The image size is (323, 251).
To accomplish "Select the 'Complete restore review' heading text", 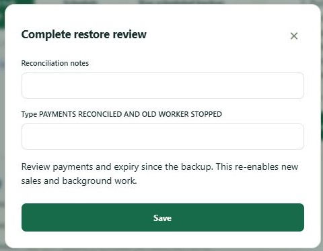I will tap(84, 34).
